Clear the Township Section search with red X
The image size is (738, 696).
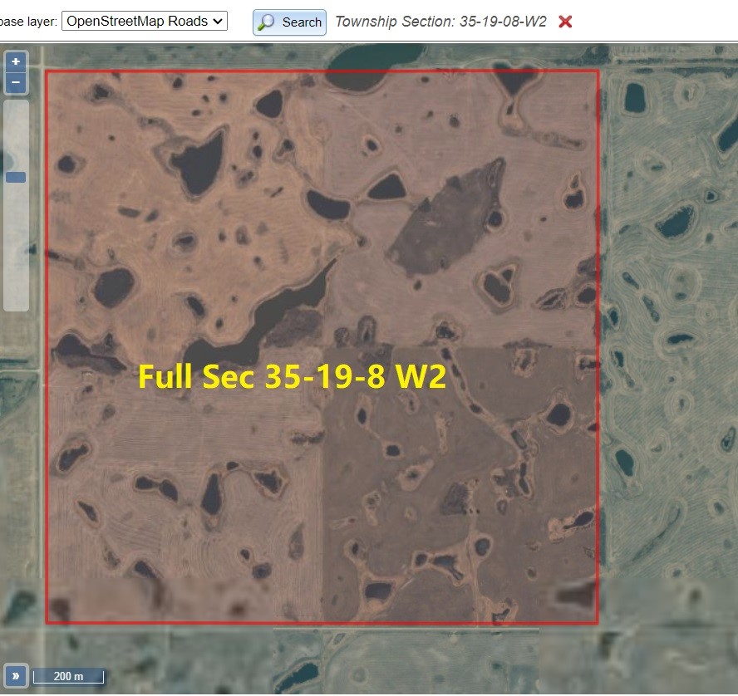(x=565, y=22)
